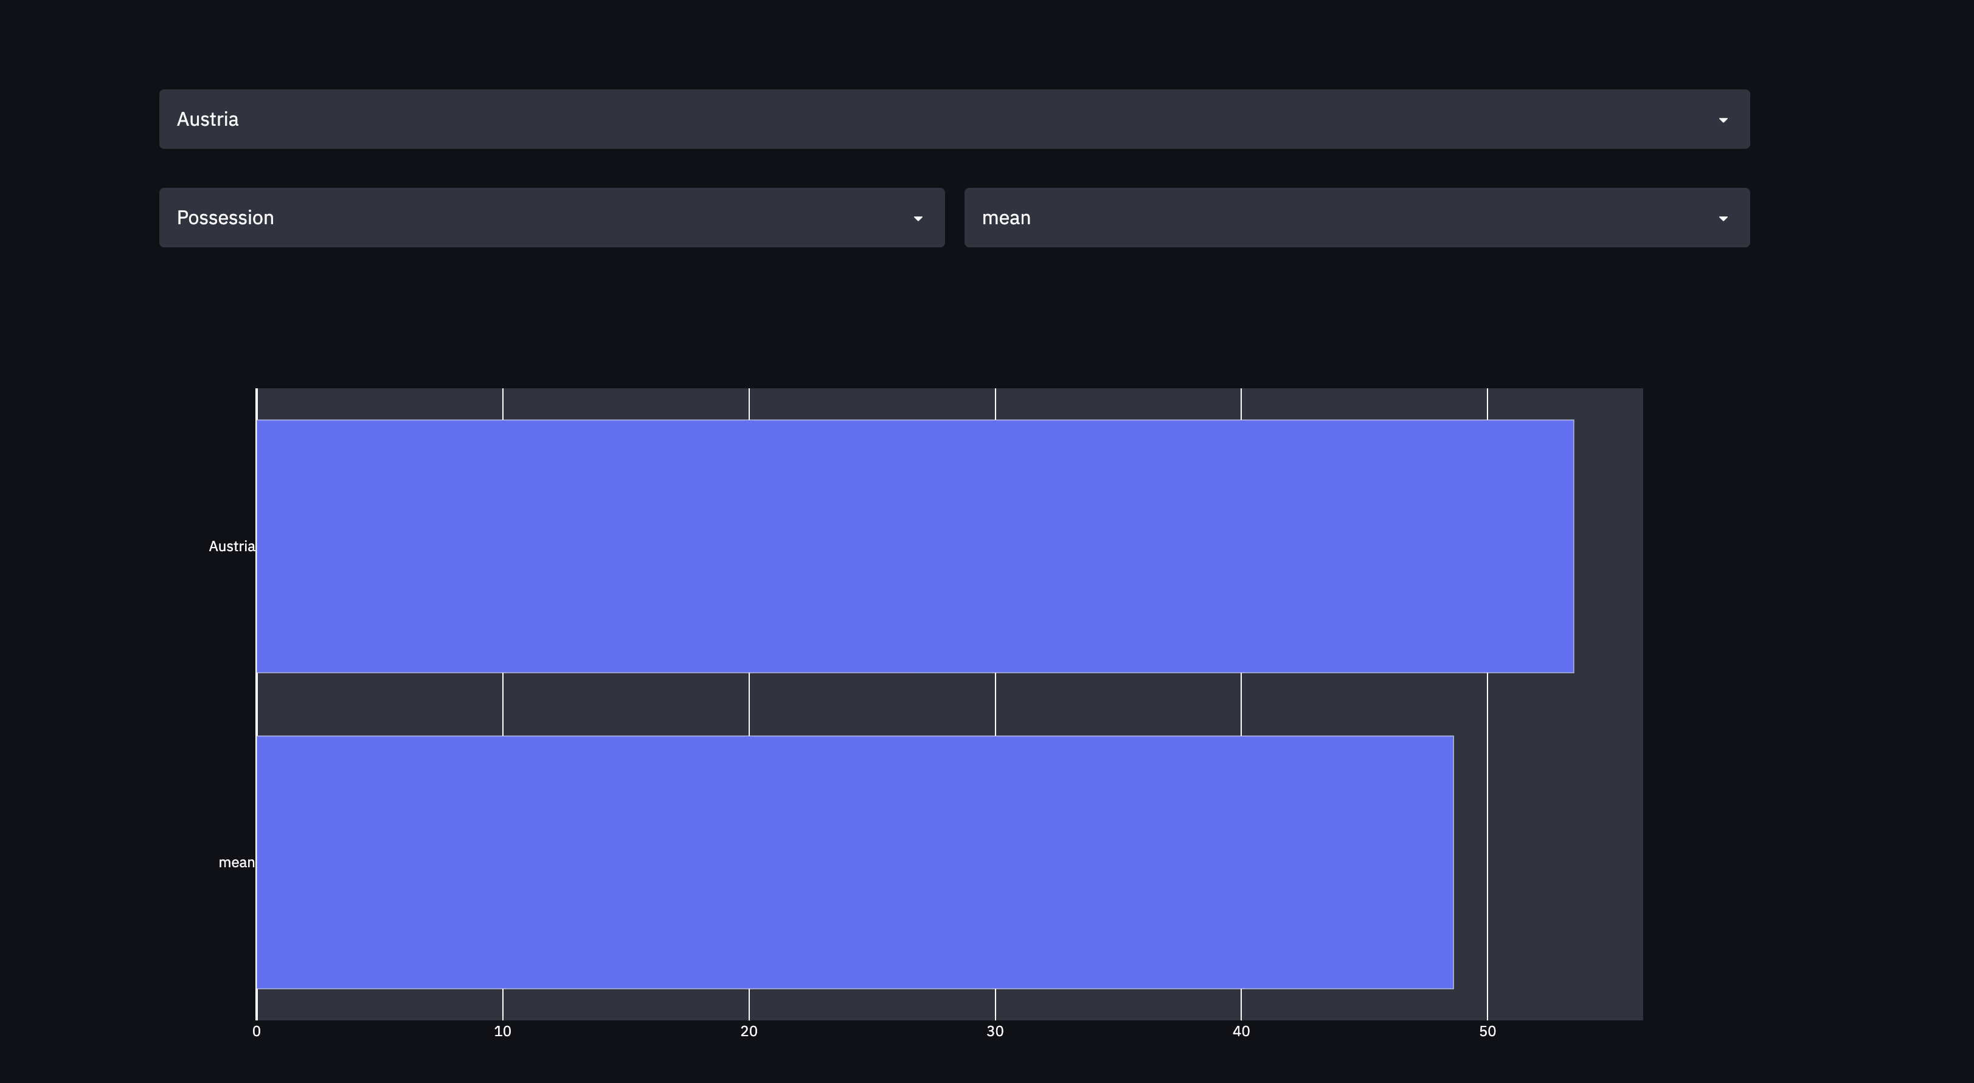
Task: Click the mean y-axis label
Action: 236,862
